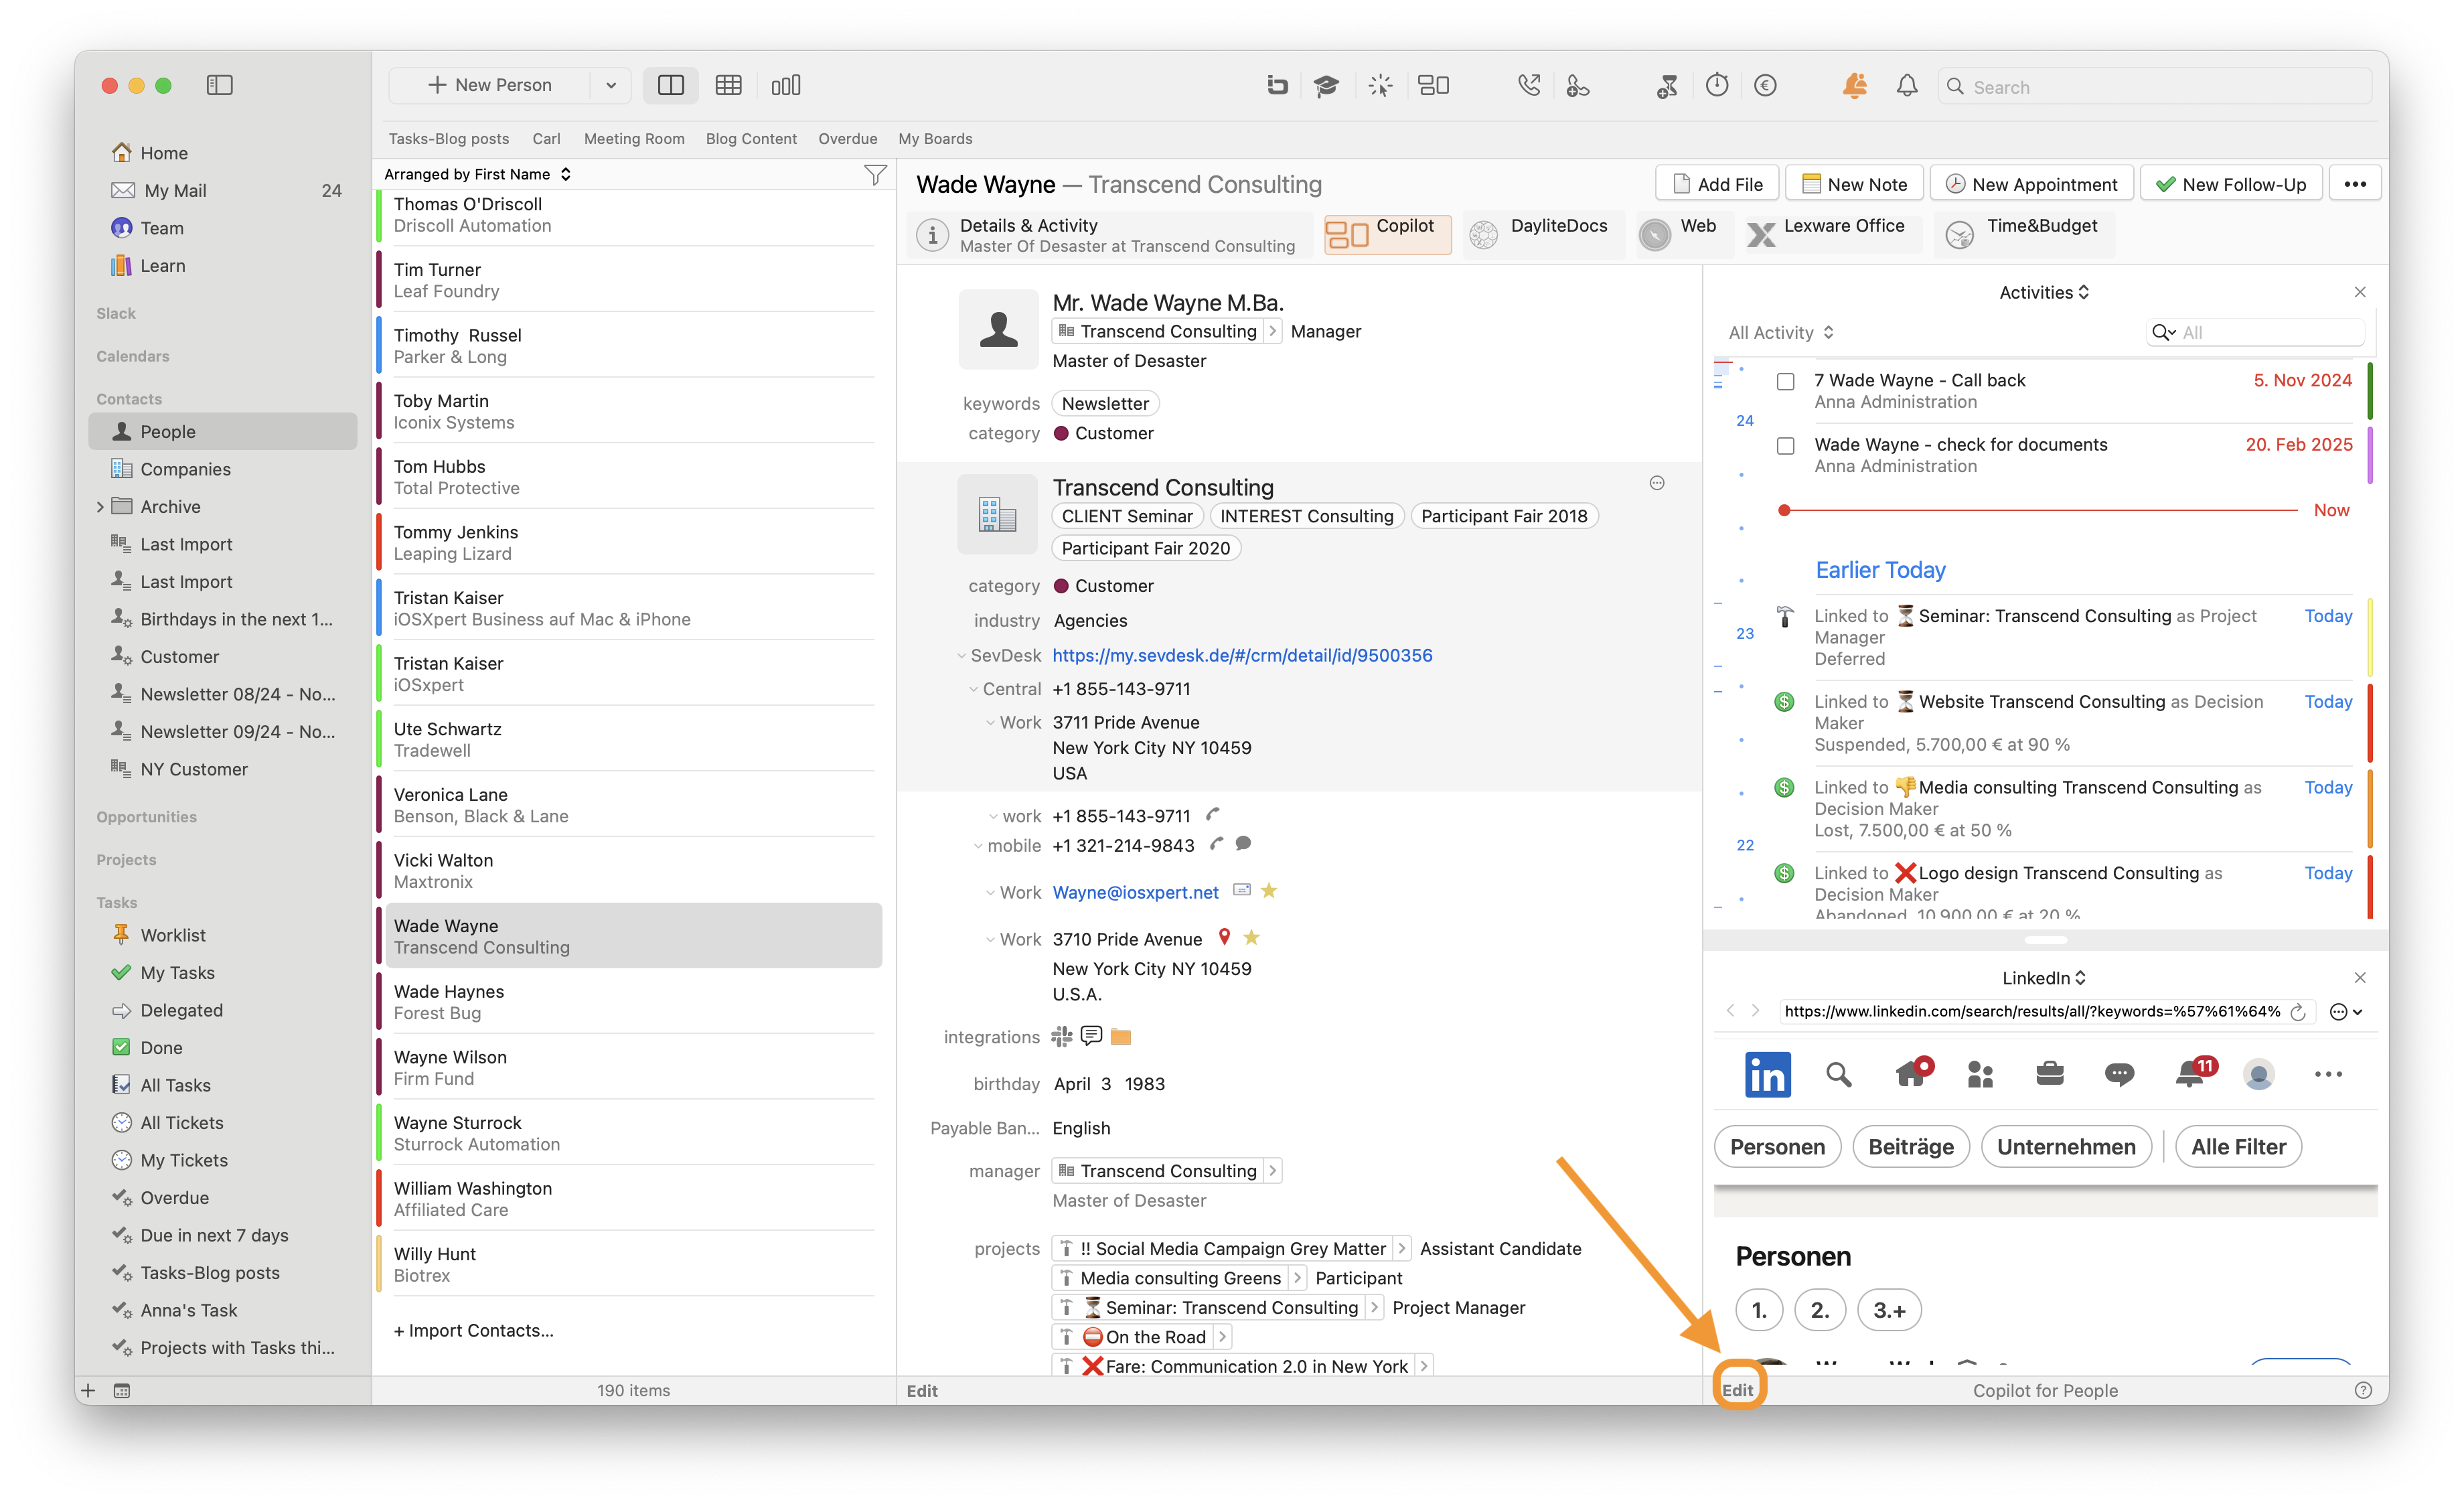Image resolution: width=2464 pixels, height=1504 pixels.
Task: Change the 'Arranged by First Name' sort dropdown
Action: click(x=477, y=174)
